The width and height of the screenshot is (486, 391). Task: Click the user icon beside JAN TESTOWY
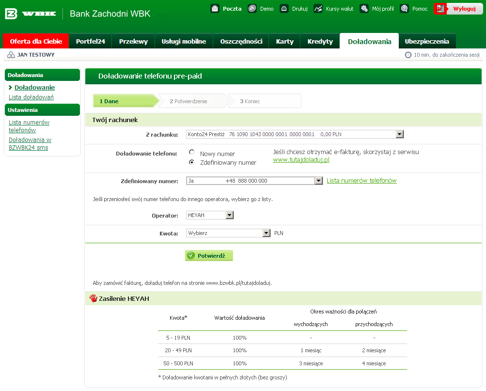click(x=11, y=55)
